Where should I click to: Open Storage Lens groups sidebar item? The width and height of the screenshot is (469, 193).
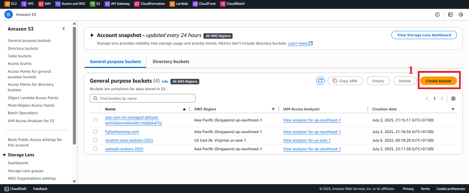[x=25, y=171]
